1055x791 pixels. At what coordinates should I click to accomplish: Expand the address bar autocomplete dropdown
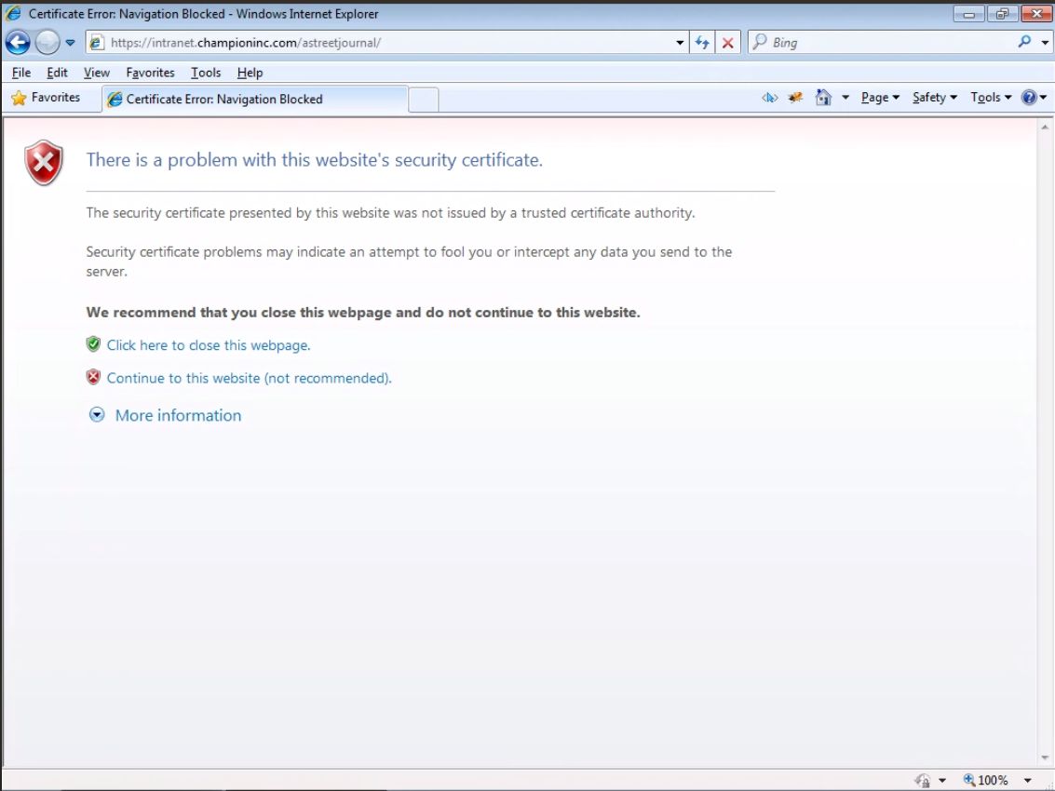click(x=680, y=43)
